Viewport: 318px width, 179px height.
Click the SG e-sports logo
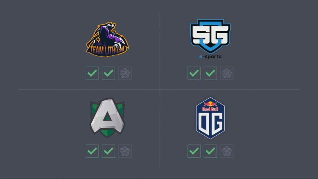click(210, 39)
